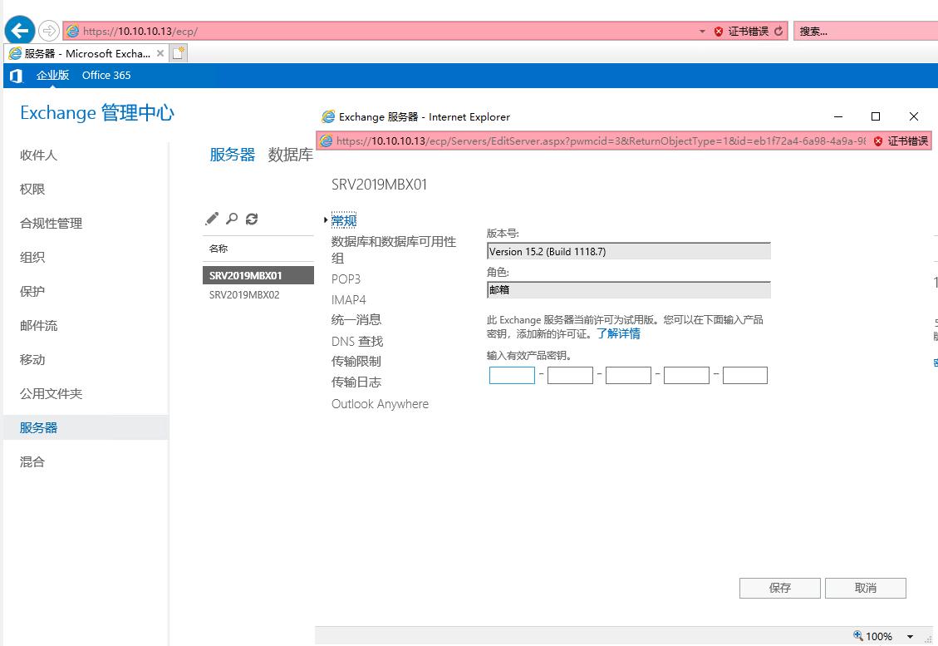This screenshot has height=646, width=938.
Task: Collapse the 常规 section using its triangle
Action: click(326, 219)
